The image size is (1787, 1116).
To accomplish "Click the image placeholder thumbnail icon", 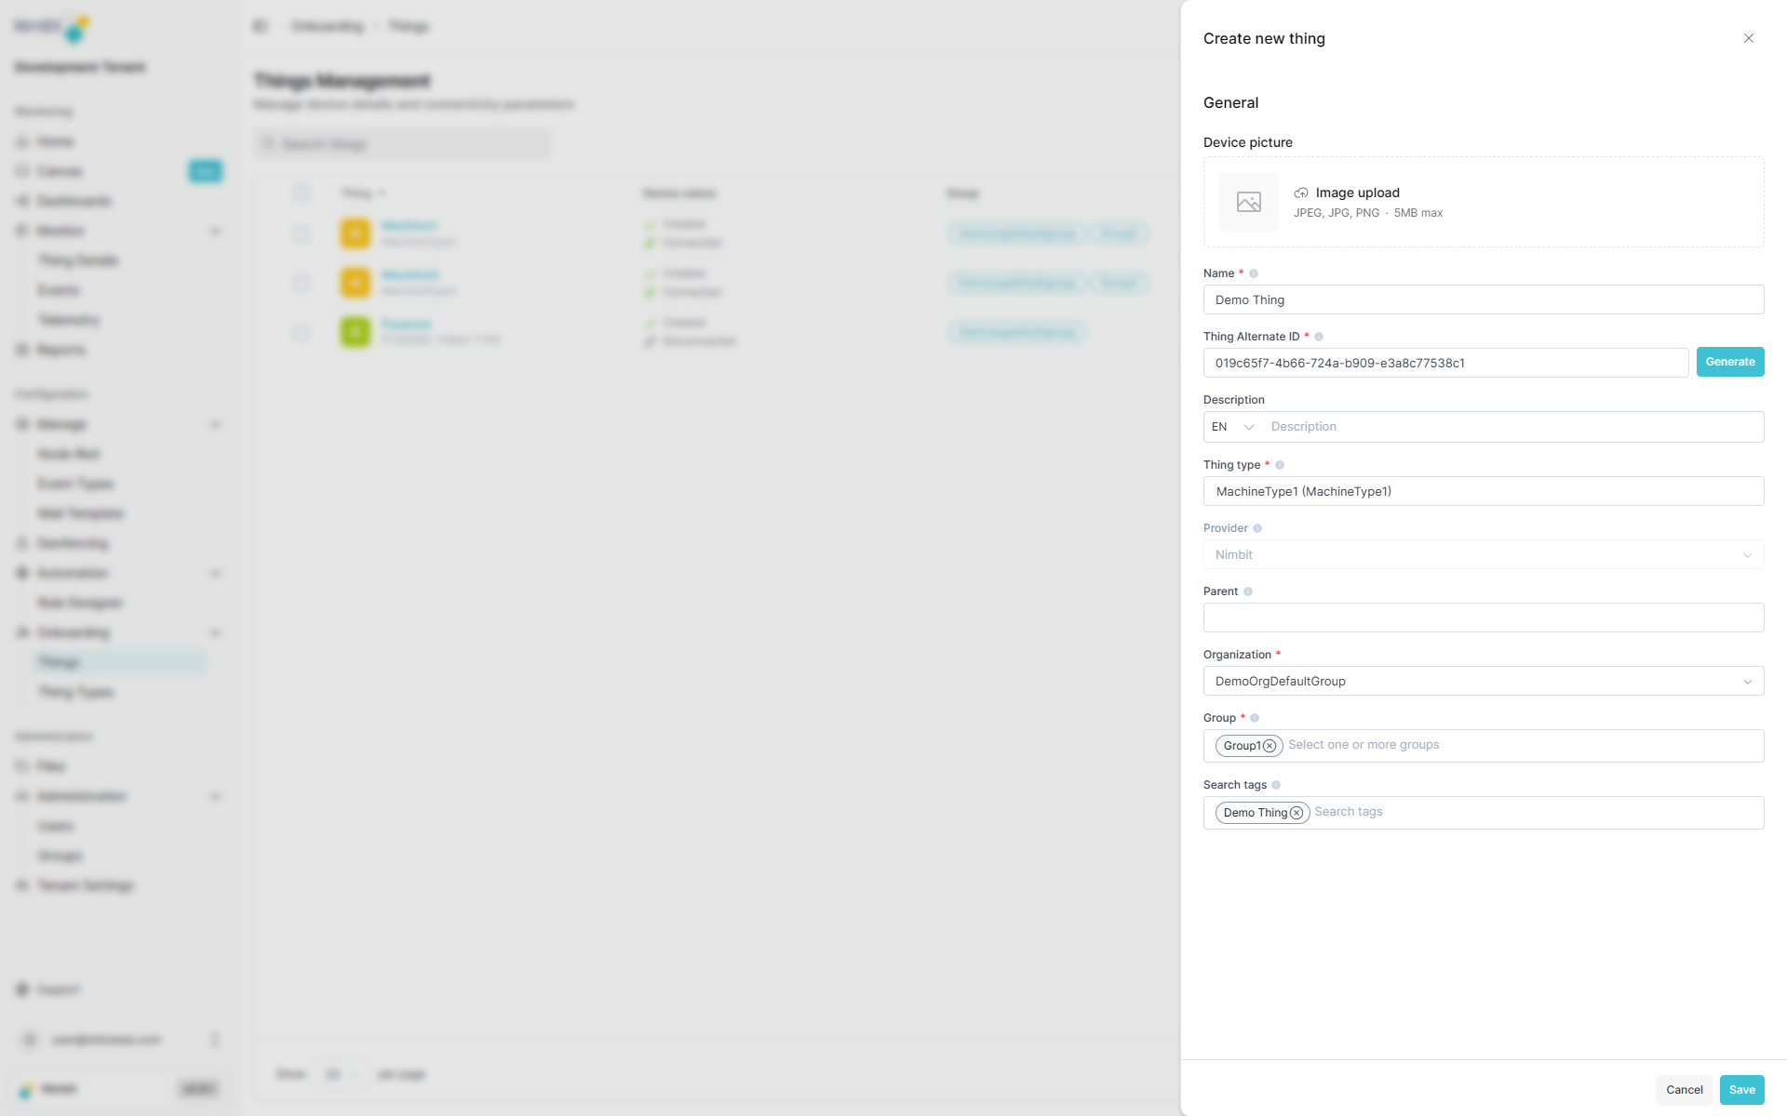I will tap(1248, 202).
